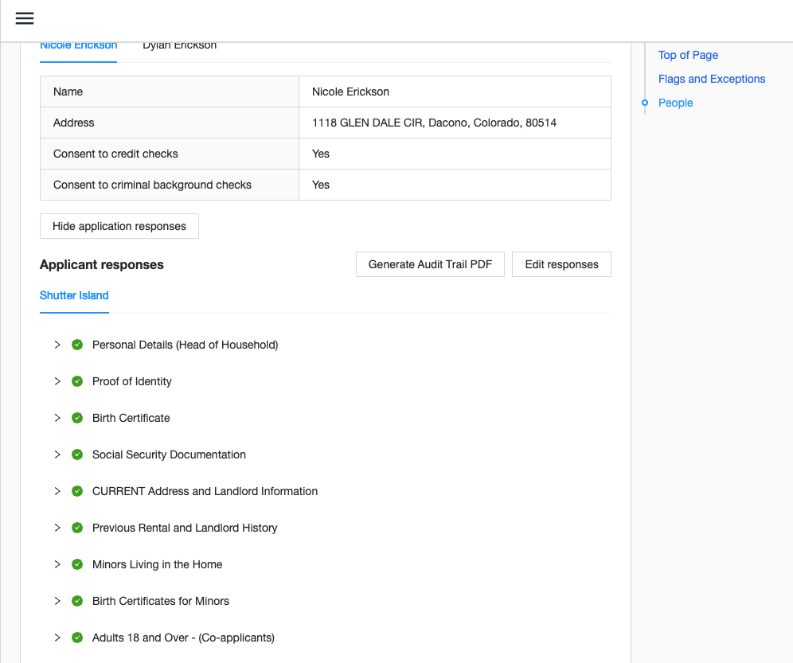Click the address value 1118 GLEN DALE CIR
793x663 pixels.
[x=434, y=123]
